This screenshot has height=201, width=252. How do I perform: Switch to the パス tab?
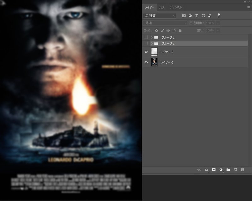(x=162, y=7)
